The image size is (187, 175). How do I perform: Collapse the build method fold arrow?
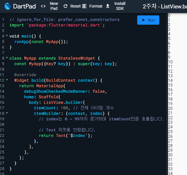pos(7,80)
